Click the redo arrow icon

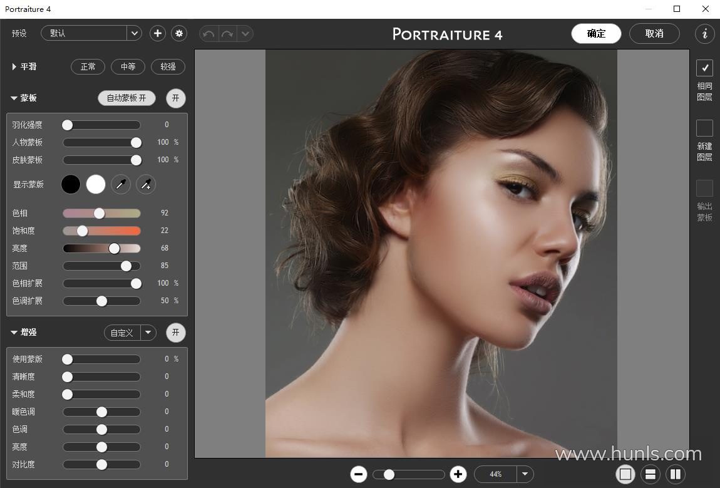click(x=227, y=34)
